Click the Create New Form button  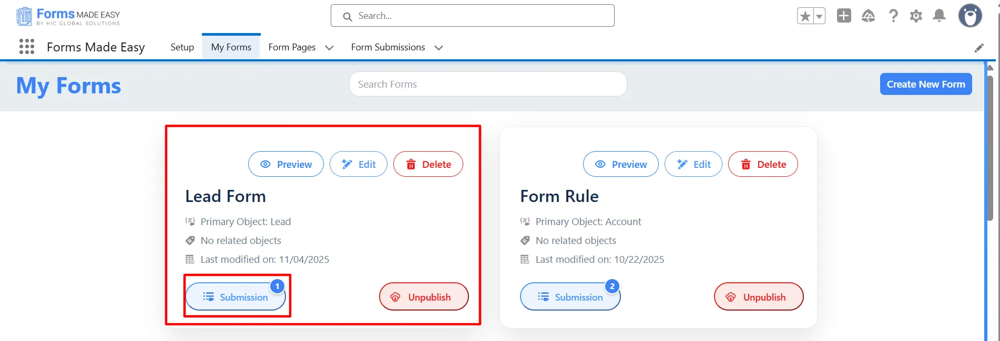[925, 84]
